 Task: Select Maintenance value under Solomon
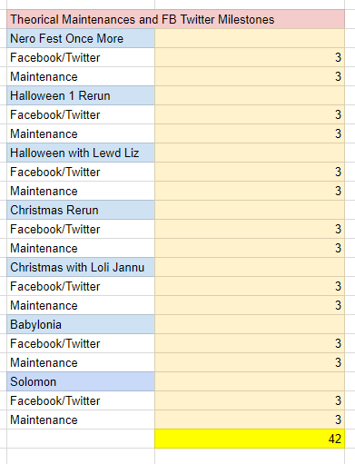[250, 420]
